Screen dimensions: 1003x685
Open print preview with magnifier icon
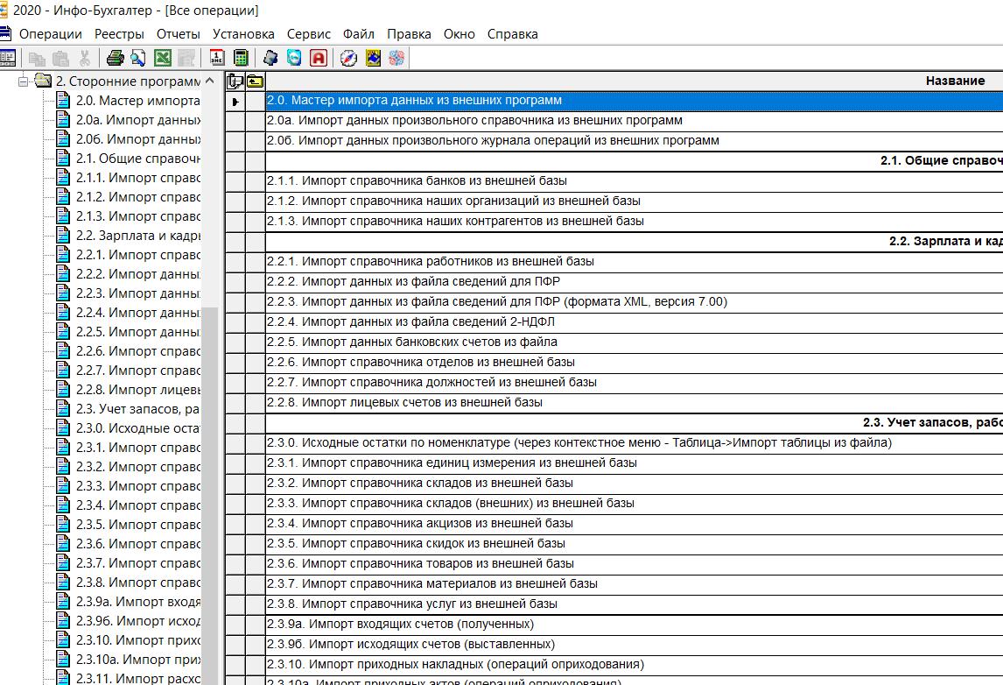coord(138,59)
